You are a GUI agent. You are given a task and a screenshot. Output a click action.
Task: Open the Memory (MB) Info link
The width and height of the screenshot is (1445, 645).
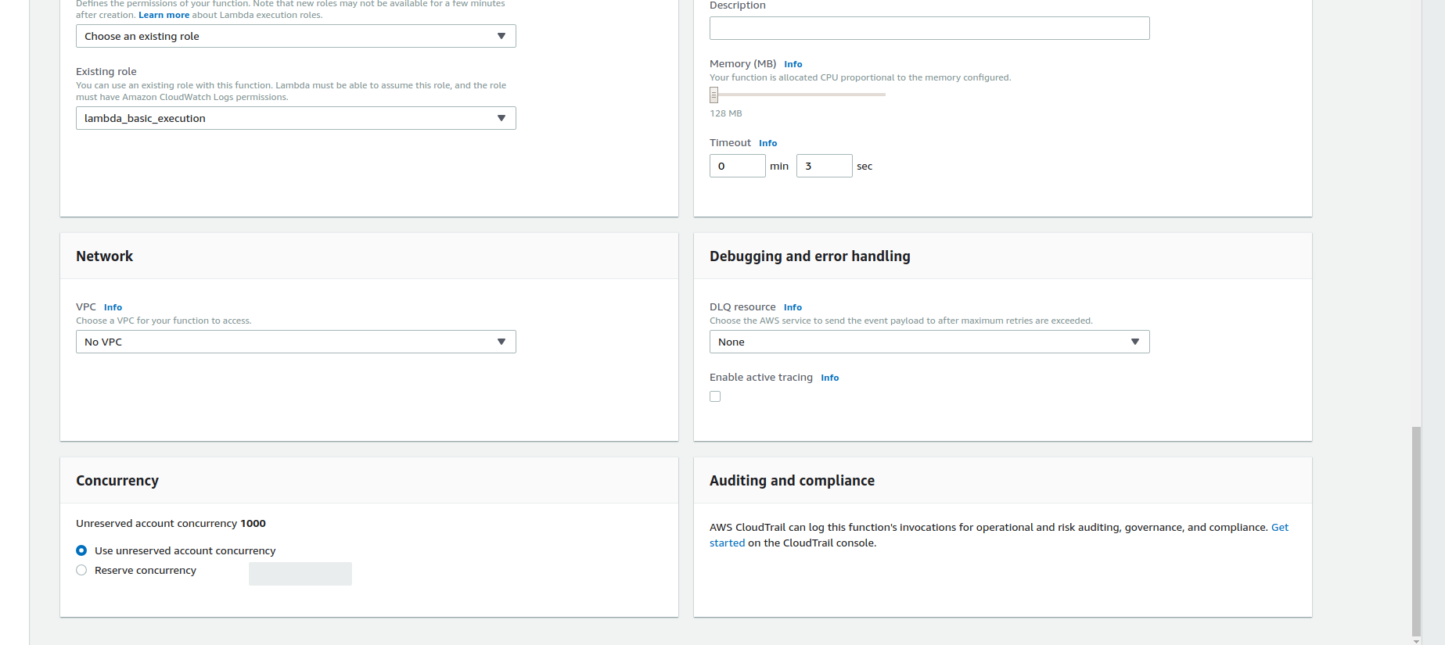tap(793, 64)
